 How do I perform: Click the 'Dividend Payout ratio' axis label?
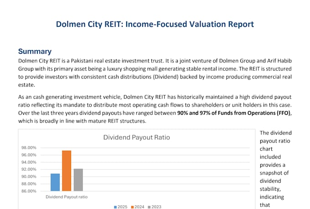point(67,197)
